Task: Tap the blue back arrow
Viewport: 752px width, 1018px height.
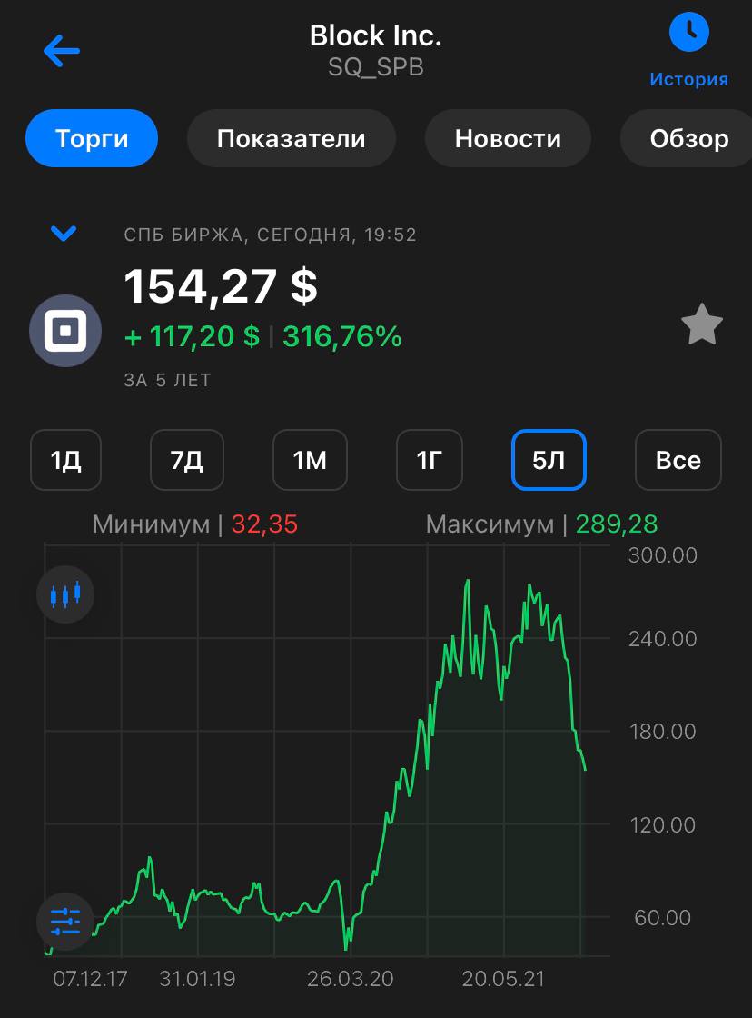Action: click(x=62, y=51)
